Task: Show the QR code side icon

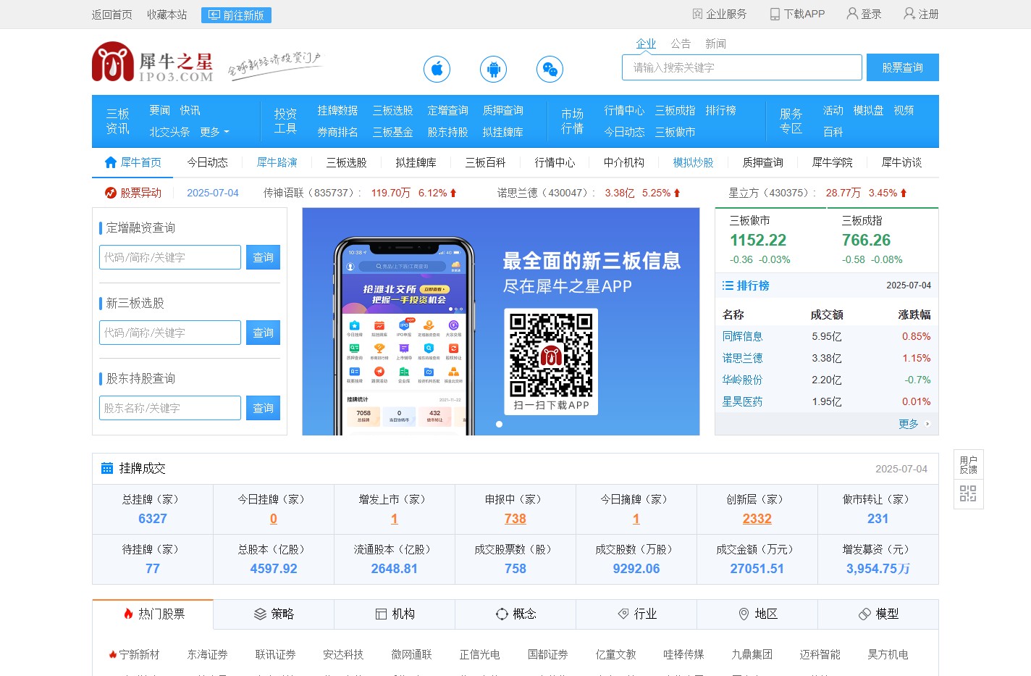Action: pyautogui.click(x=968, y=494)
